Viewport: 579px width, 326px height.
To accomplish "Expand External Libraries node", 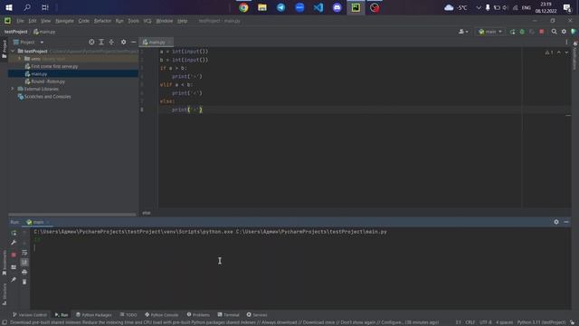I will pyautogui.click(x=13, y=89).
